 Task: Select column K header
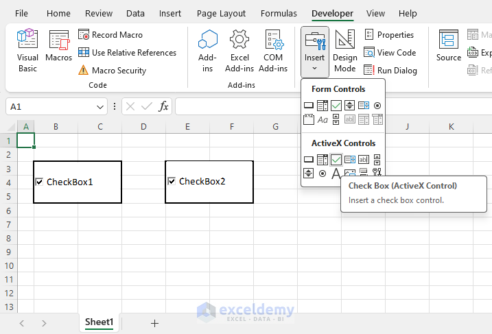pos(451,127)
